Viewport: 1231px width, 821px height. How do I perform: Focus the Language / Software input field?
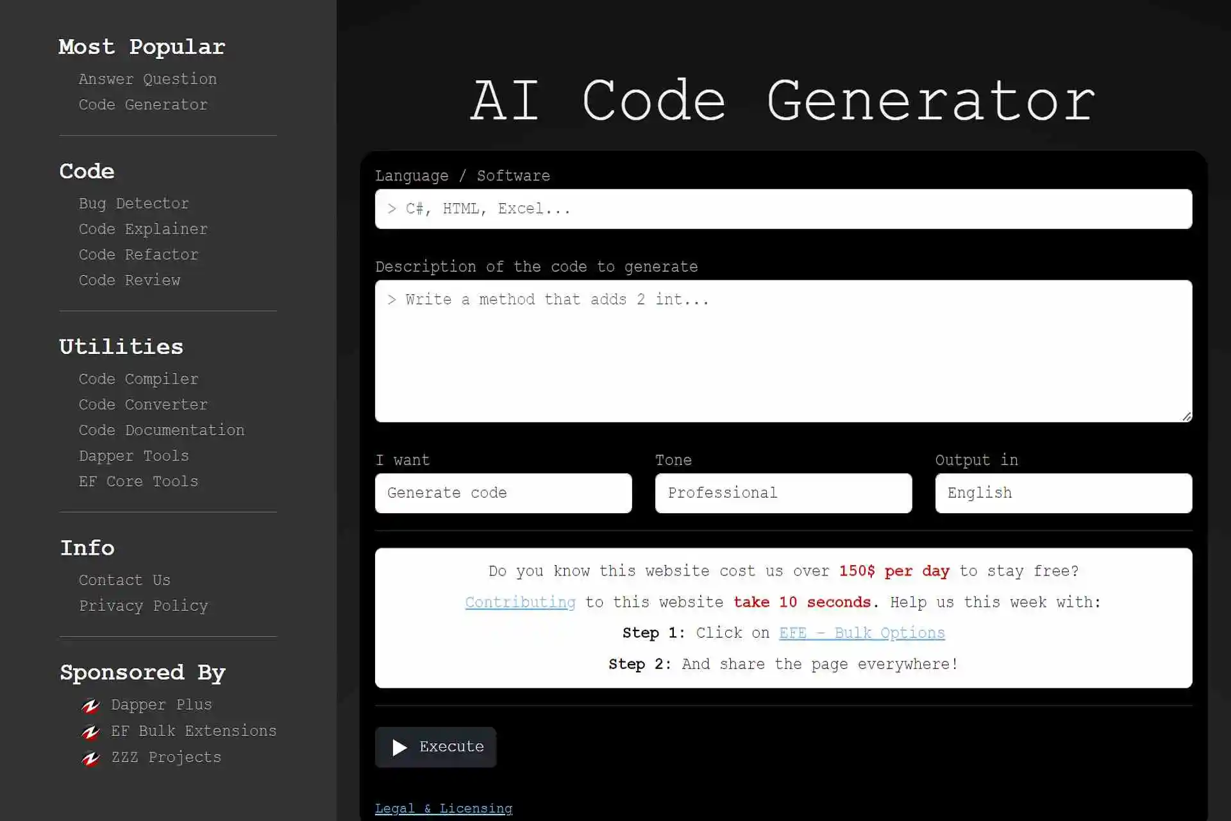point(783,209)
